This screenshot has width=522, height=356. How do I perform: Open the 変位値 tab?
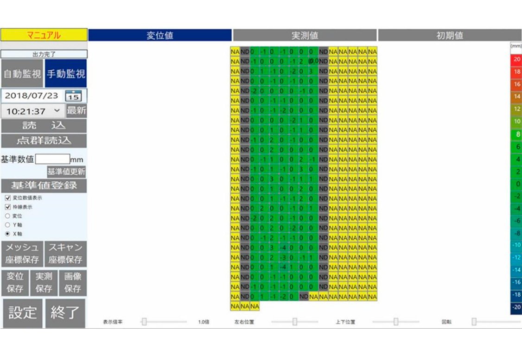click(x=159, y=36)
